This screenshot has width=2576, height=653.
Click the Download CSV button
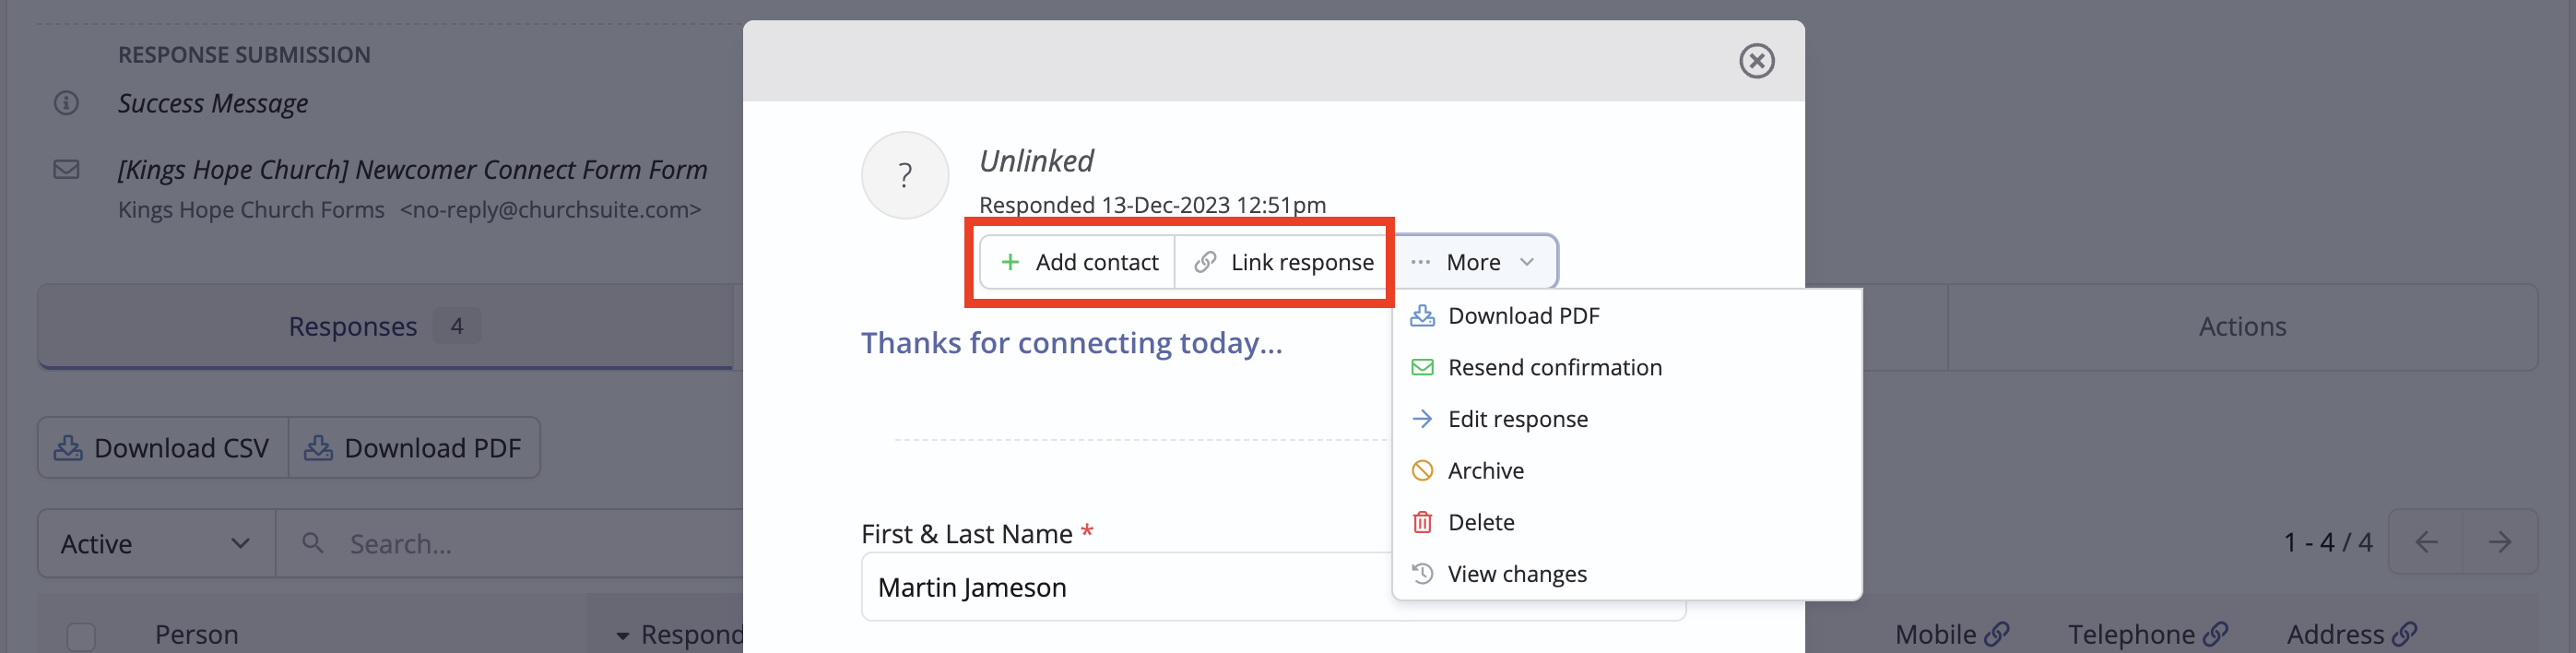pos(163,448)
